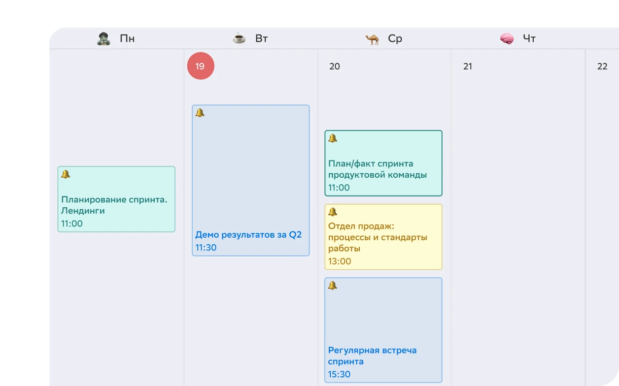This screenshot has height=386, width=619.
Task: Select the highlighted date 19
Action: coord(200,66)
